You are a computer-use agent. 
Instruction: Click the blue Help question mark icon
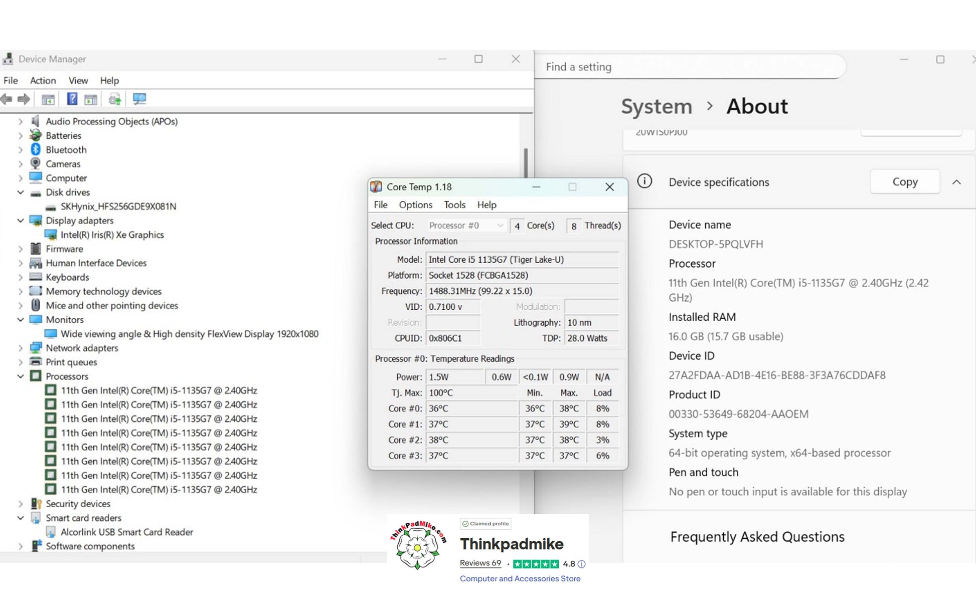pyautogui.click(x=72, y=99)
